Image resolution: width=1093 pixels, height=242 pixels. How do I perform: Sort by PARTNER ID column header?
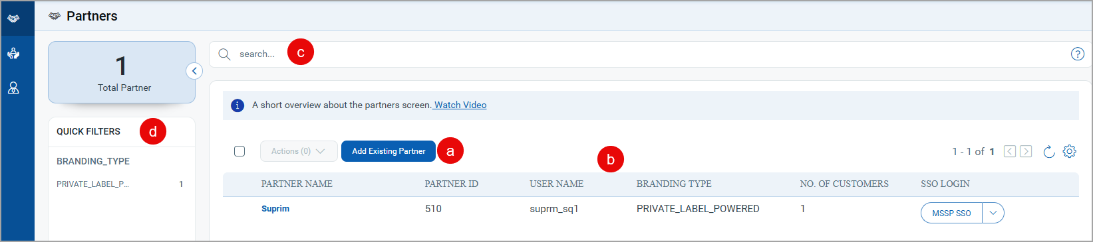452,184
